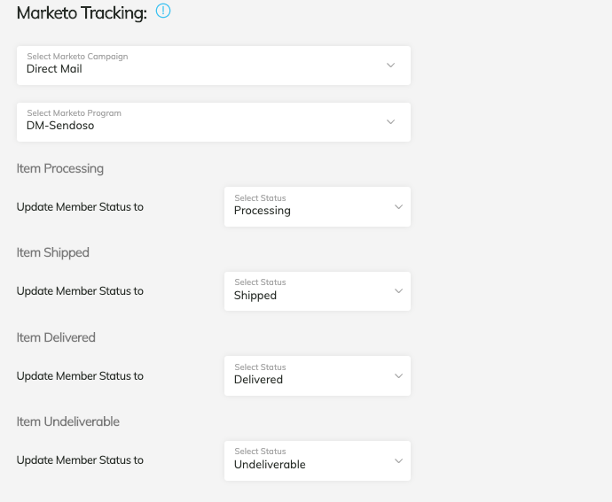Click the Item Shipped section label

(53, 252)
